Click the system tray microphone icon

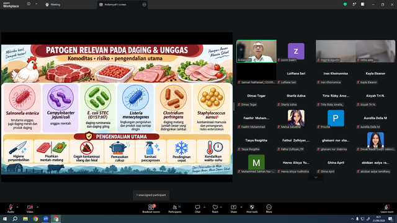(x=357, y=219)
